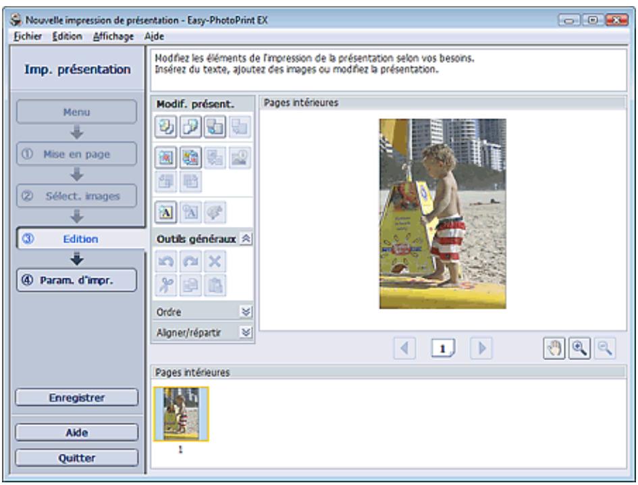Collapse the Outils généraux section
The width and height of the screenshot is (638, 485).
pos(246,238)
